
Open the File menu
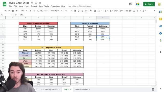(x=11, y=6)
